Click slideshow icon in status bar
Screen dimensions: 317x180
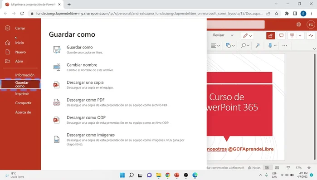pos(288,168)
